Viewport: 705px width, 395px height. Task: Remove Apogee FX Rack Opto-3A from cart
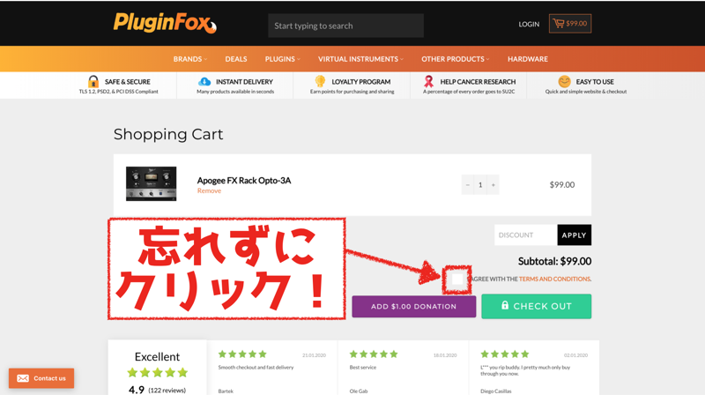209,190
